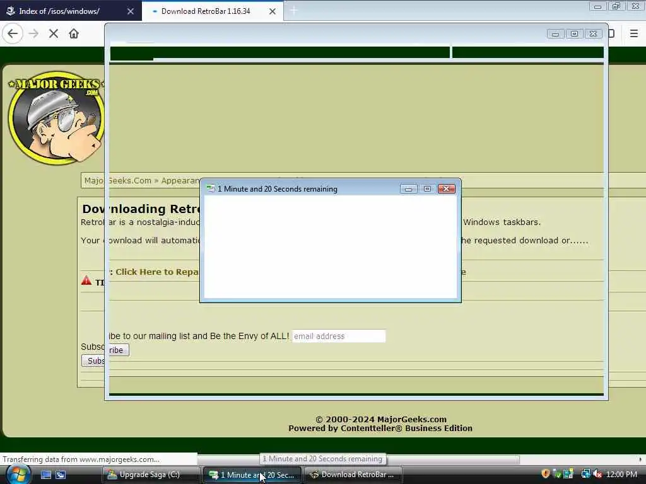This screenshot has width=646, height=484.
Task: Click the scrollbar right arrow
Action: [x=640, y=459]
